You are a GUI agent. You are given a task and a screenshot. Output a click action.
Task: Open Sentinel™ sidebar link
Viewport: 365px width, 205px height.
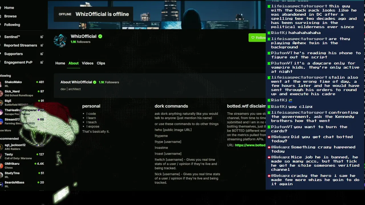click(x=12, y=37)
